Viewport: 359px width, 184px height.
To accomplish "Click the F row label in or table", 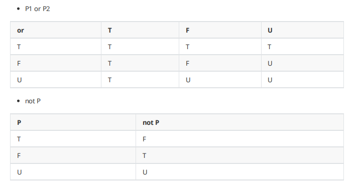I will pos(56,63).
